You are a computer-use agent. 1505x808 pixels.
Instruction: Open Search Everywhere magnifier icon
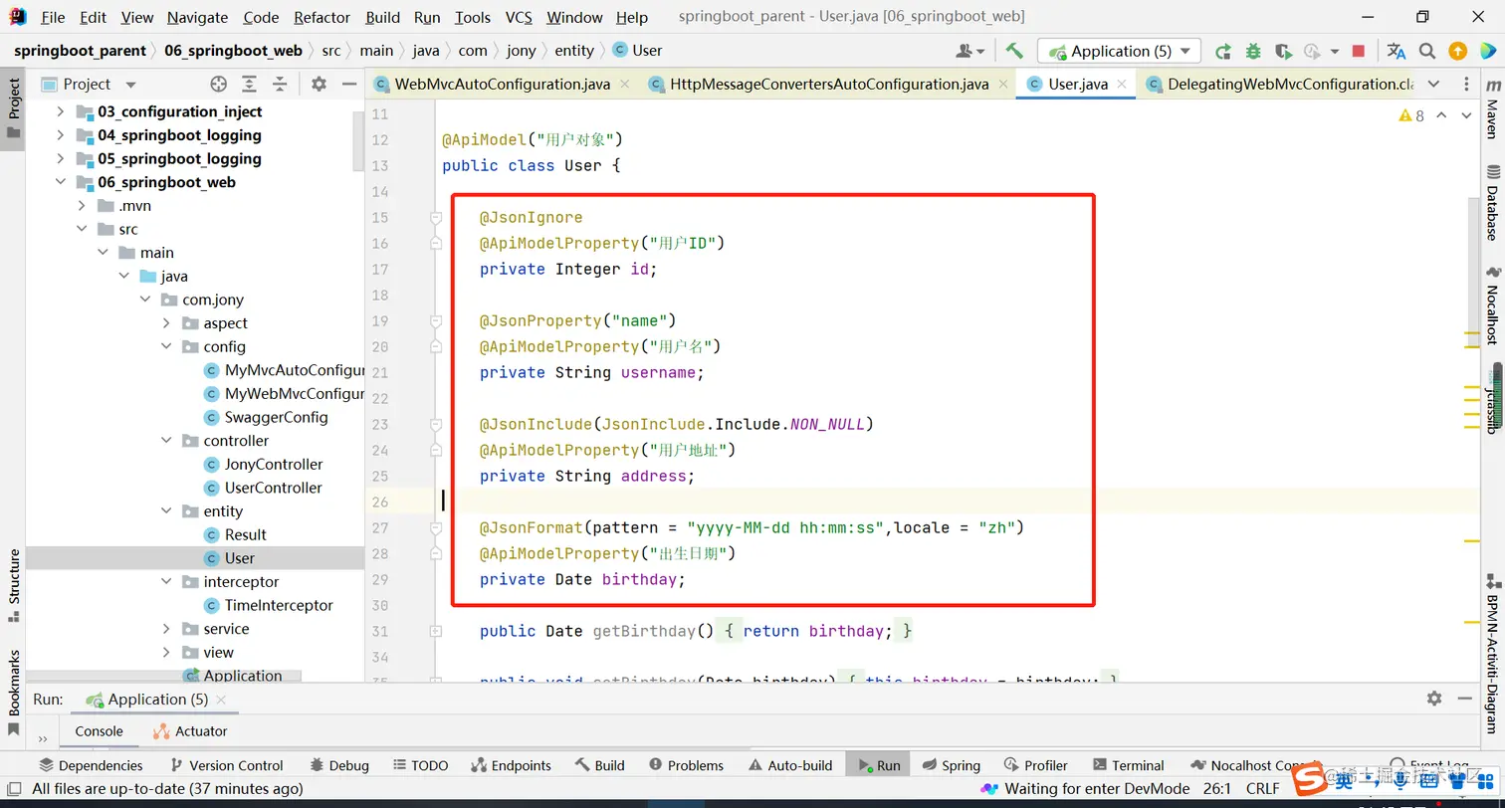[x=1427, y=51]
